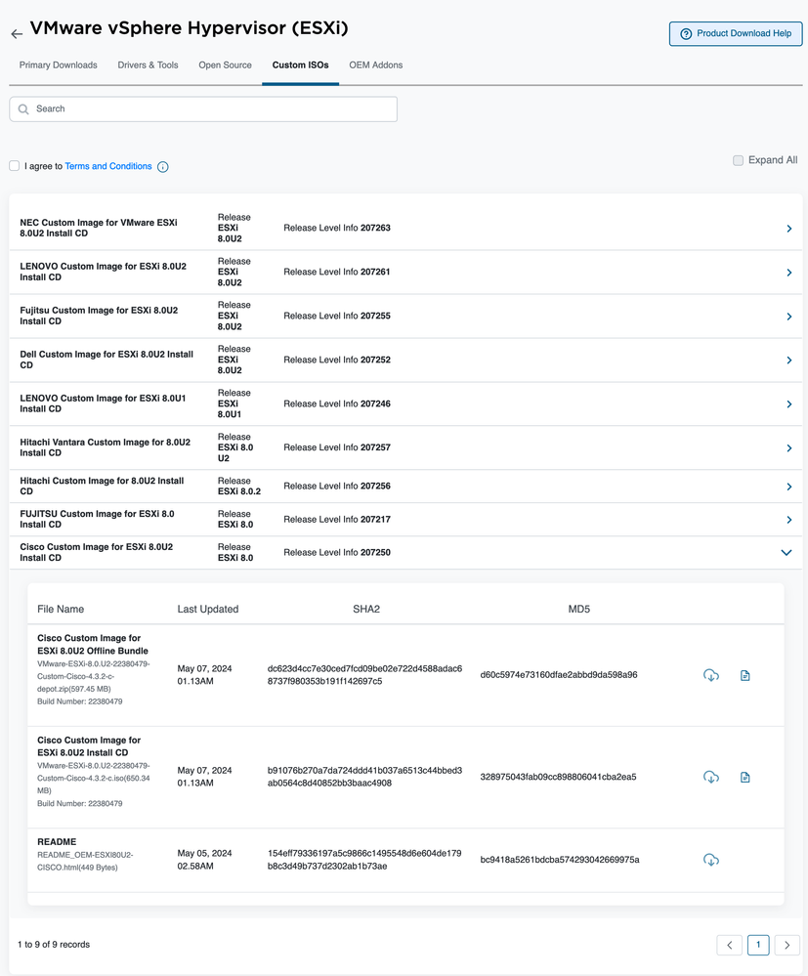View document icon for Cisco Offline Bundle

(745, 675)
